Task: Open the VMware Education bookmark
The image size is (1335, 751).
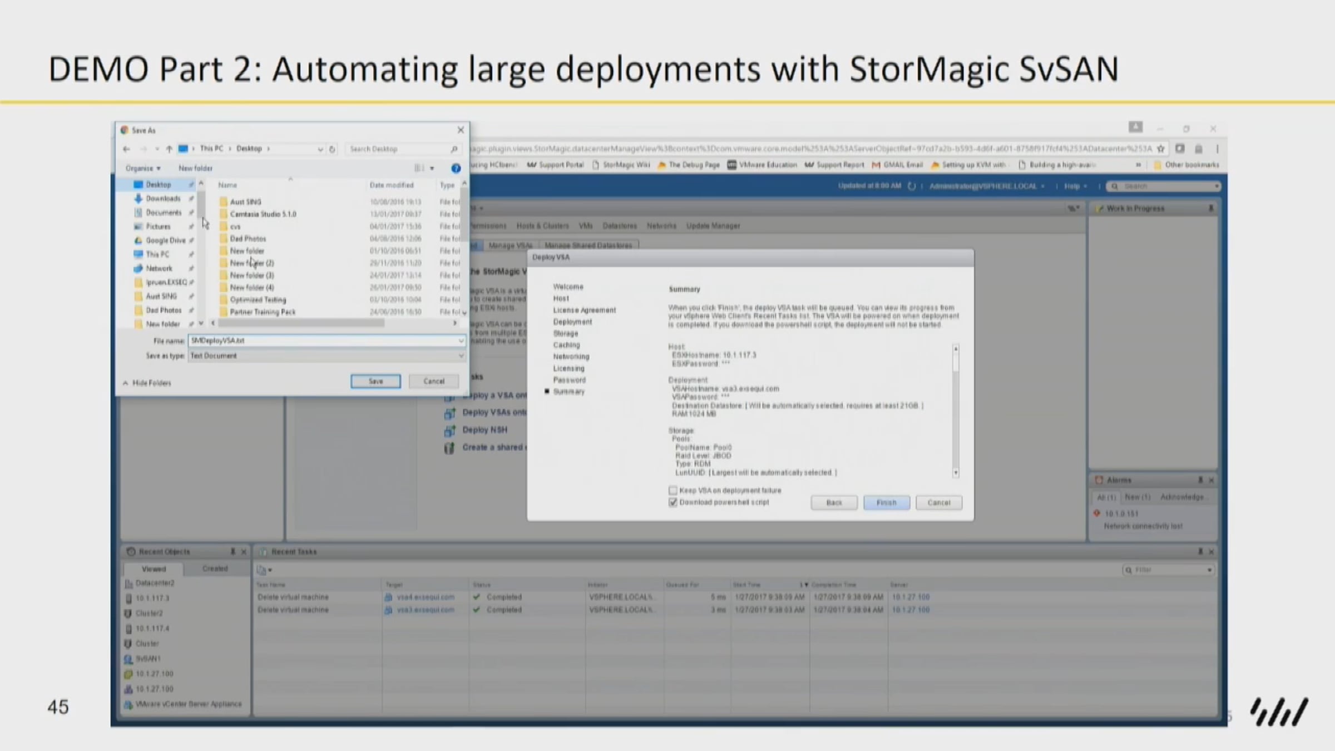Action: (762, 165)
